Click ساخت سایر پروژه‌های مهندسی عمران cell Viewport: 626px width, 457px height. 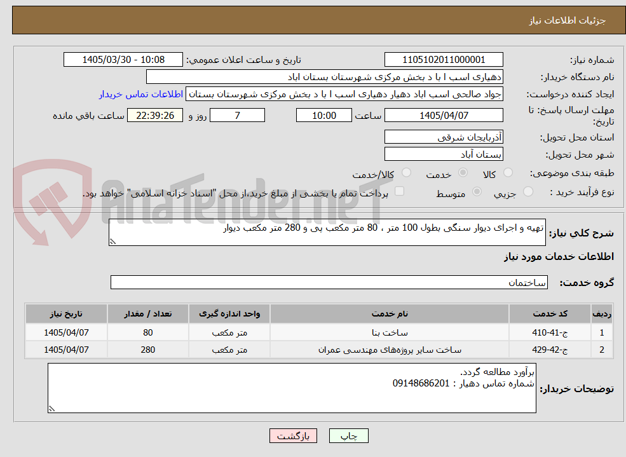(389, 350)
